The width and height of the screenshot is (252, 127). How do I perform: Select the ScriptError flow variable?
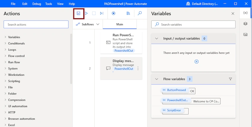172,110
